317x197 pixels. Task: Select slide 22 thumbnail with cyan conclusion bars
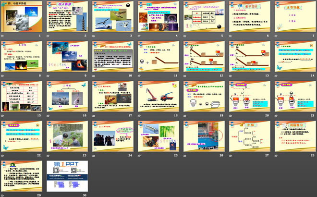[22, 136]
